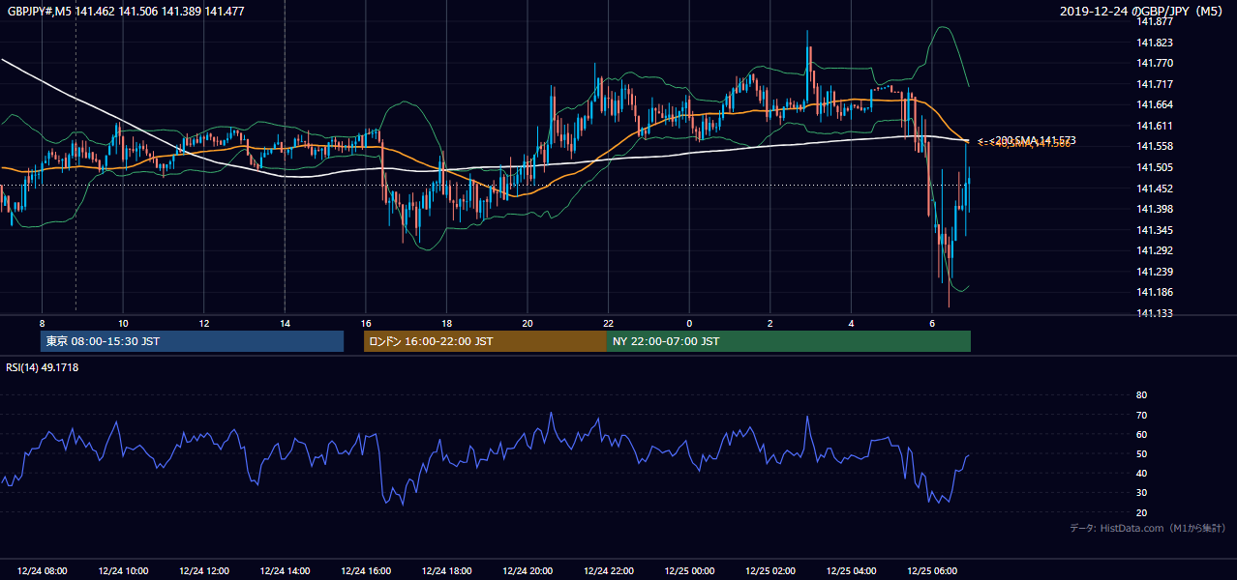
Task: Select the NY 22:00-07:00 JST session bar
Action: point(789,341)
